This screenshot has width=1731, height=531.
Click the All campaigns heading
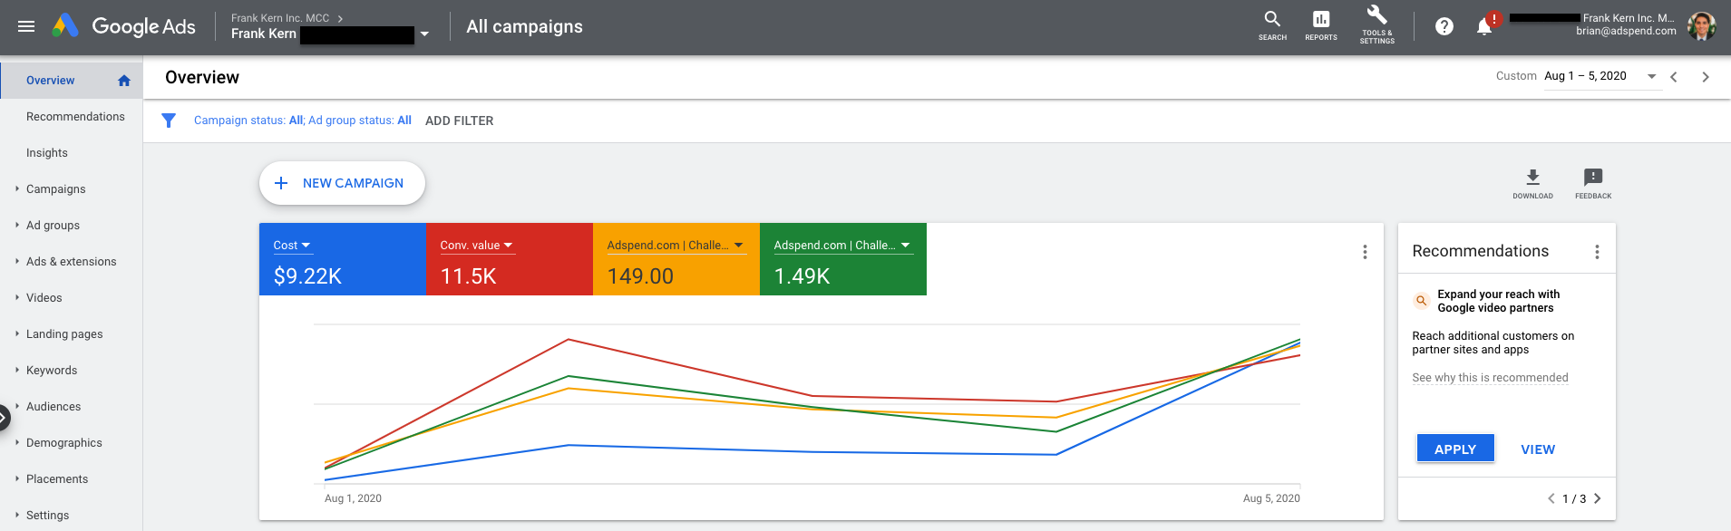(525, 26)
